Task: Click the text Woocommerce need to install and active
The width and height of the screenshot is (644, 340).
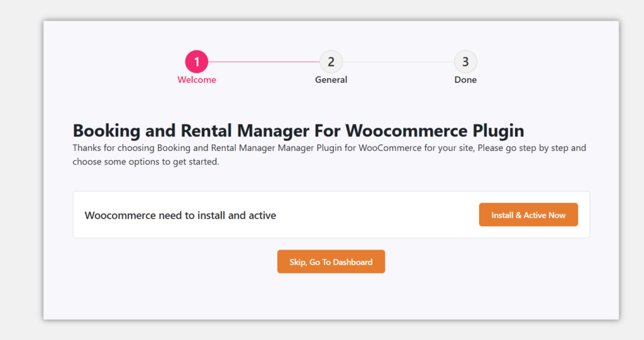Action: [180, 215]
